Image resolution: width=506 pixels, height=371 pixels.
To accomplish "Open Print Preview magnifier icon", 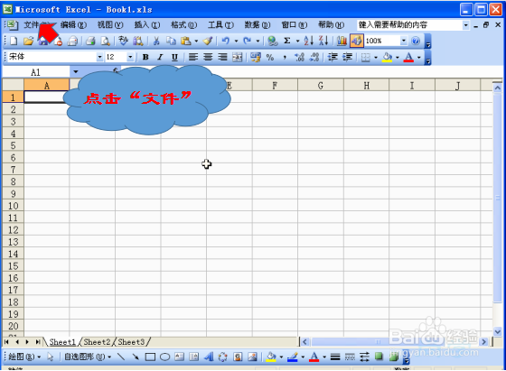I will point(105,41).
